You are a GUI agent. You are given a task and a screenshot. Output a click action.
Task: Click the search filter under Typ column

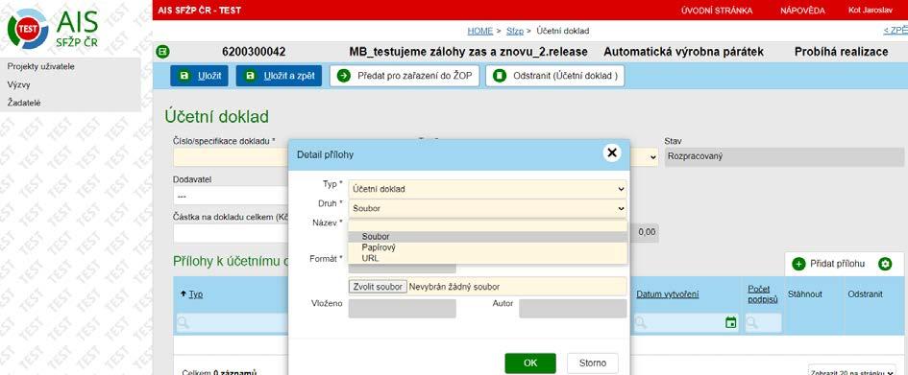tap(233, 323)
